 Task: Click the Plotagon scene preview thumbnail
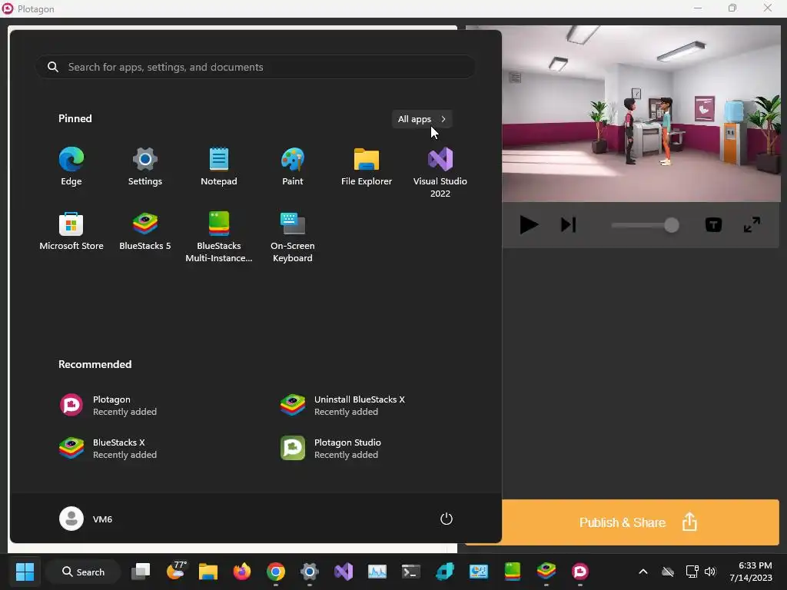click(x=641, y=114)
